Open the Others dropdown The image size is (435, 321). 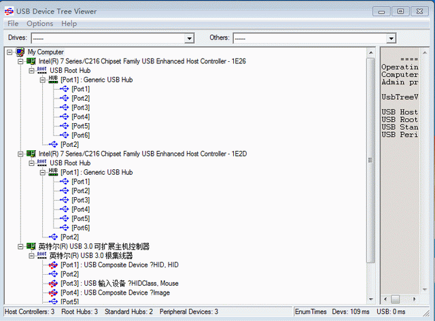[x=391, y=38]
